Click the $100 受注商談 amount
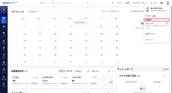 pyautogui.click(x=45, y=81)
